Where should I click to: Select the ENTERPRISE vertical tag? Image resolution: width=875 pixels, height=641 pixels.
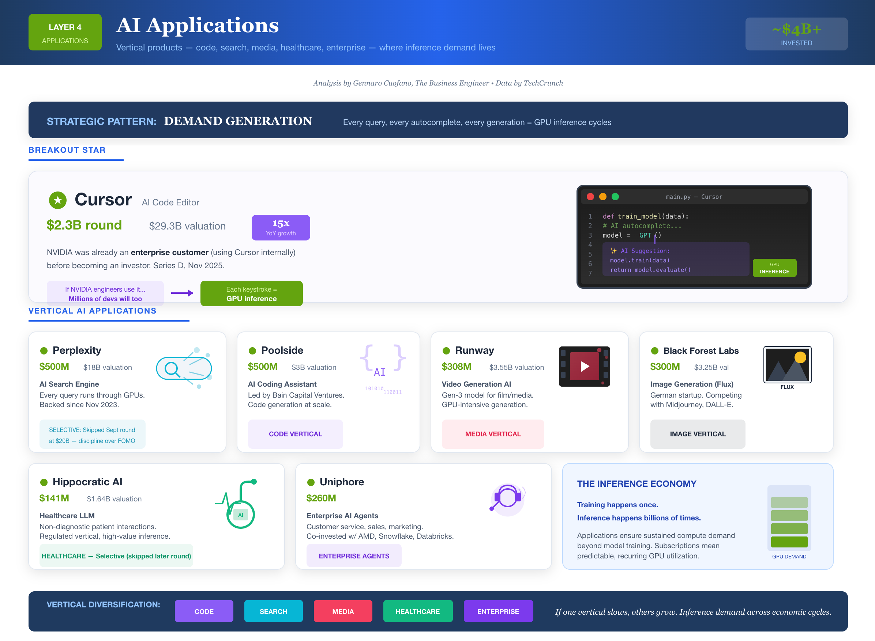coord(498,611)
